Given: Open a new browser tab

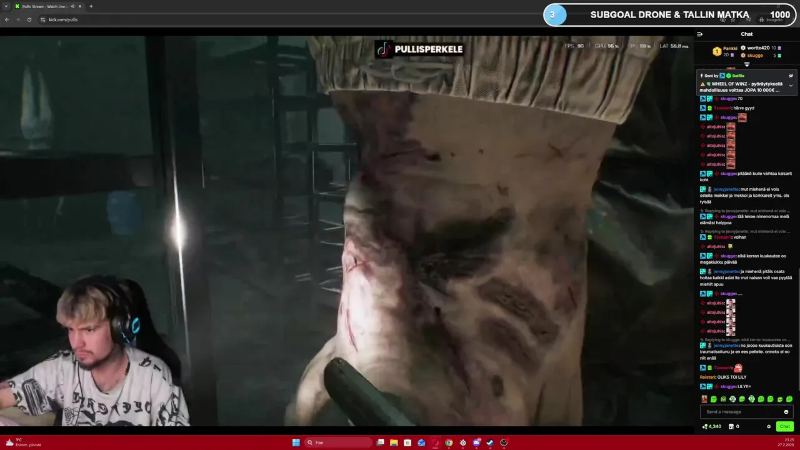Looking at the screenshot, I should tap(91, 6).
